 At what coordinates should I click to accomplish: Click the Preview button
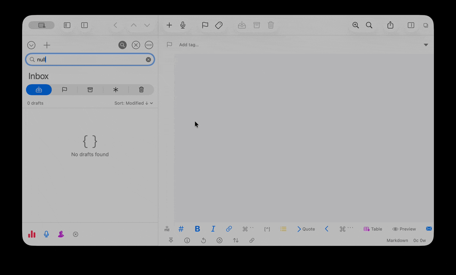click(404, 229)
